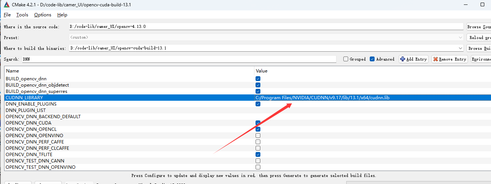Click the Environment button

pos(481,59)
